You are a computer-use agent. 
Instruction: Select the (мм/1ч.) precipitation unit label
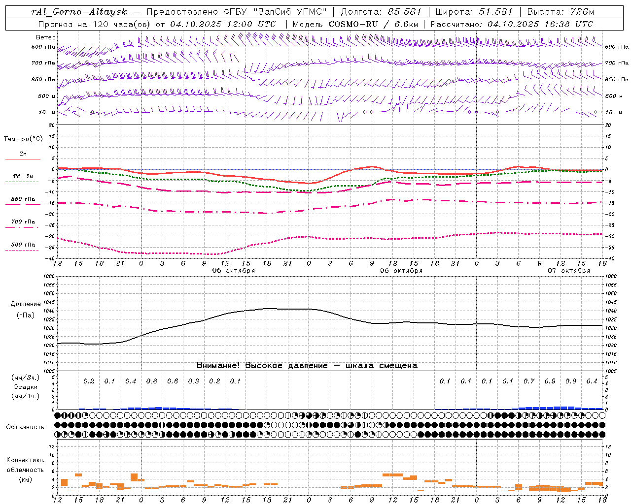click(25, 396)
